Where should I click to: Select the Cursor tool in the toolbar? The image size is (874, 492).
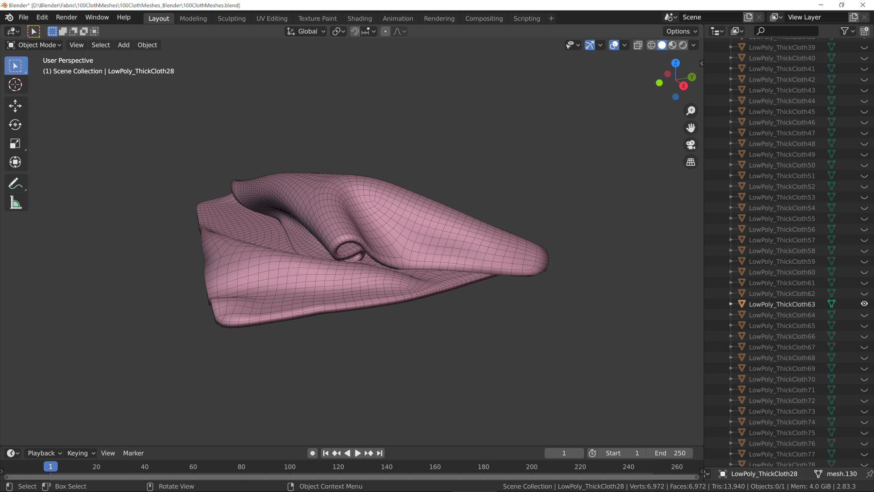(16, 85)
